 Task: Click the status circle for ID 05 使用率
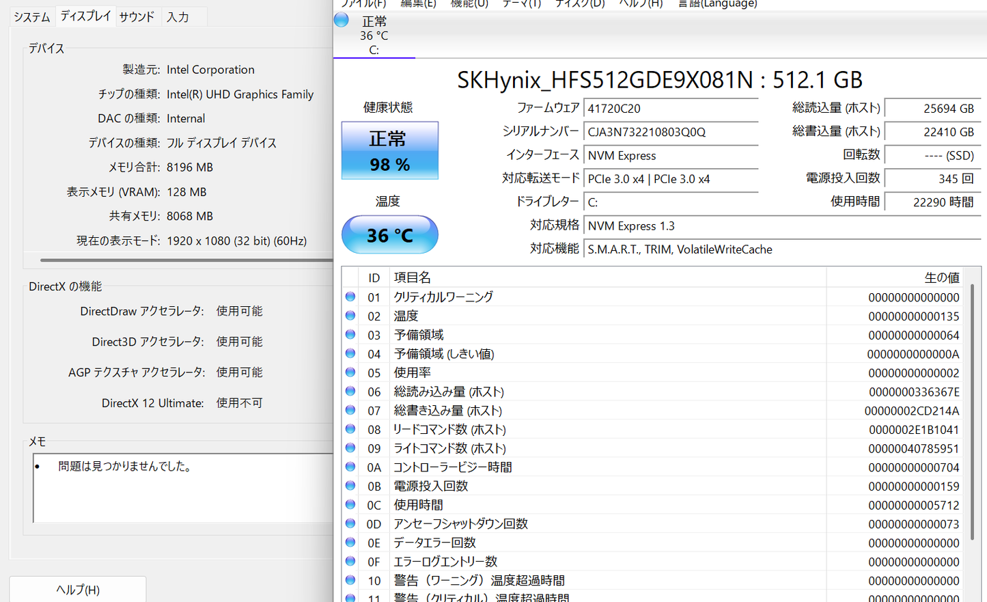[350, 372]
